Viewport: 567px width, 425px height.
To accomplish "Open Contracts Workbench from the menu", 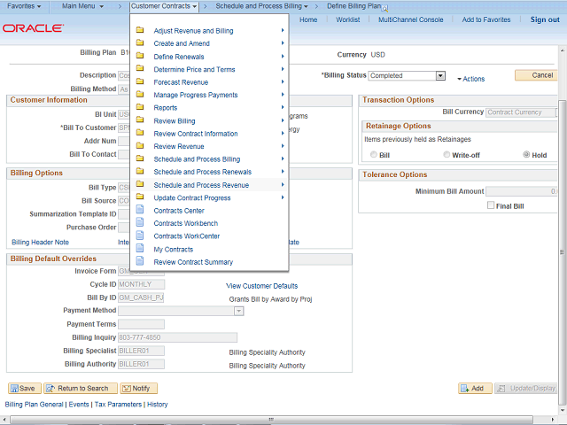I will 185,223.
